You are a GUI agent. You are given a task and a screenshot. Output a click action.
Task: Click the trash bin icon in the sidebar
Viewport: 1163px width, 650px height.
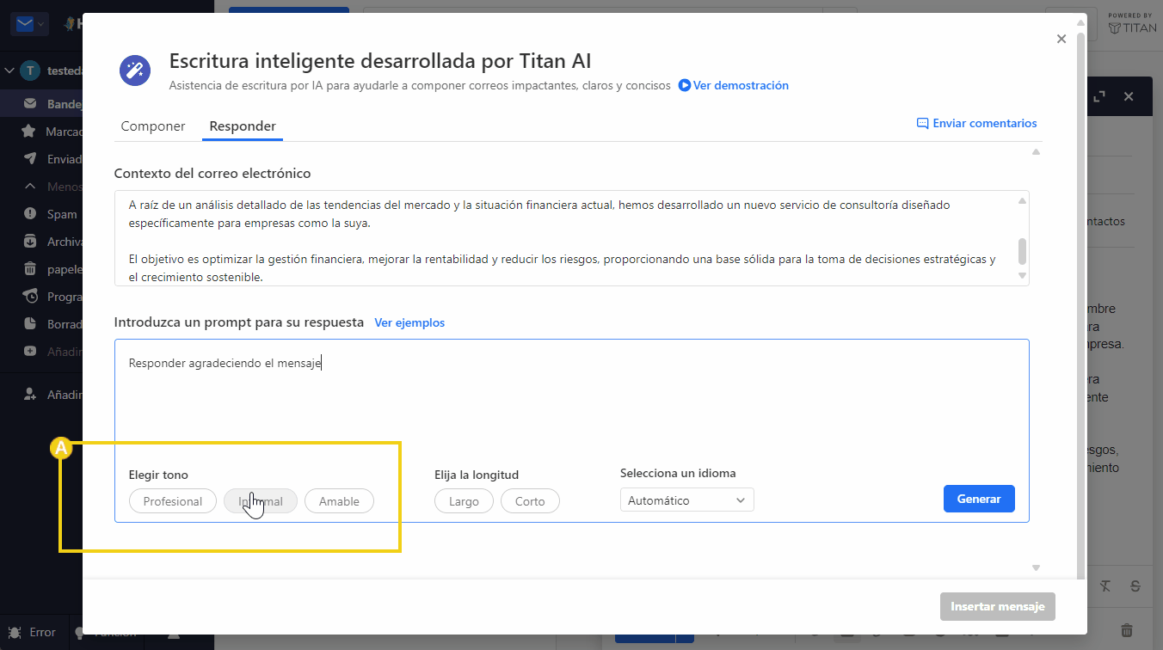pyautogui.click(x=30, y=269)
